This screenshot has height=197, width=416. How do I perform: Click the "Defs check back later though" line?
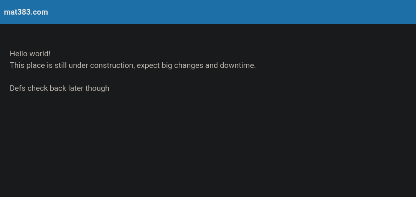point(59,88)
